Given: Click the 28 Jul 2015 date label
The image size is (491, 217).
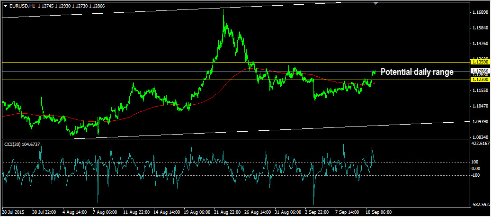Looking at the screenshot, I should tap(13, 212).
